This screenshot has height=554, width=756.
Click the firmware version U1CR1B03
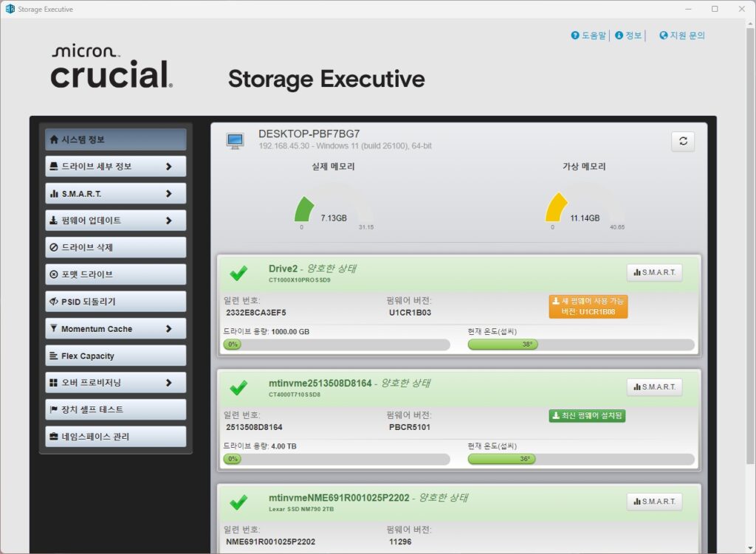(x=410, y=313)
